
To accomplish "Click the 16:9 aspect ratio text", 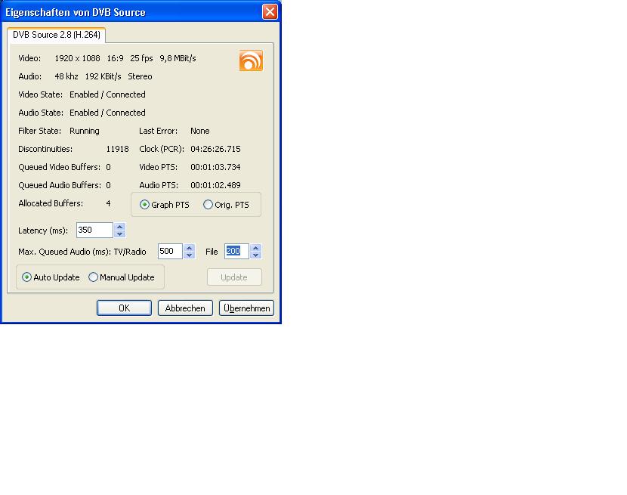I will [115, 58].
